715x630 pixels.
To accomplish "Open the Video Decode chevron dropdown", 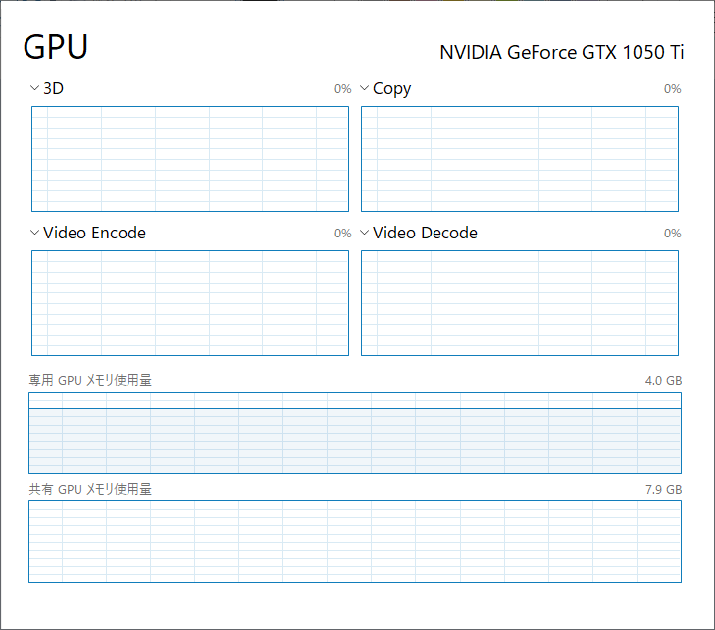I will [365, 234].
